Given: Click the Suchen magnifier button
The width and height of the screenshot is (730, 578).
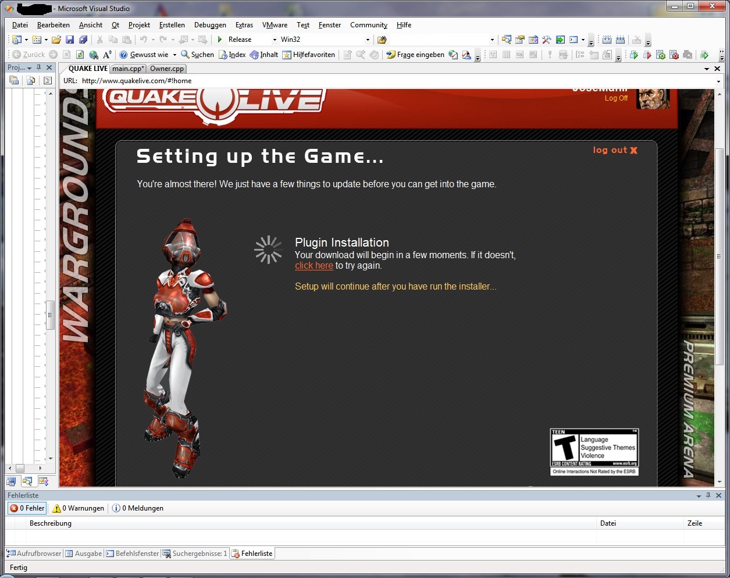Looking at the screenshot, I should [198, 55].
